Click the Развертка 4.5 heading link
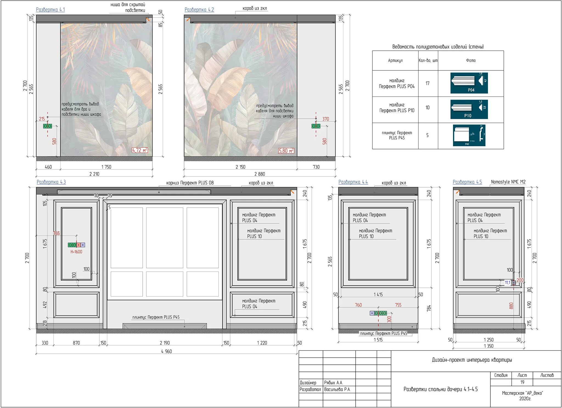The image size is (562, 408). point(467,182)
